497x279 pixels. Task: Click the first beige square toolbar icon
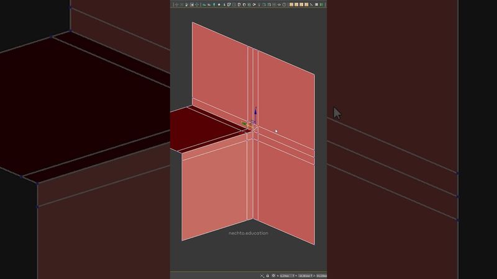coord(292,4)
